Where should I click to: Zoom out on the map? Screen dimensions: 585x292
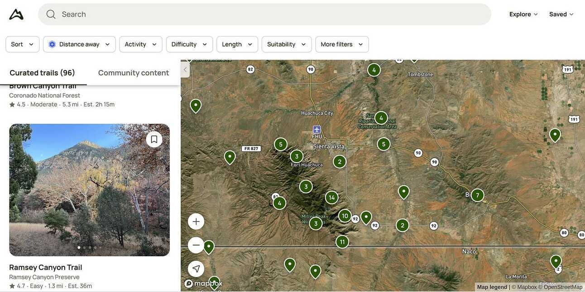(196, 245)
